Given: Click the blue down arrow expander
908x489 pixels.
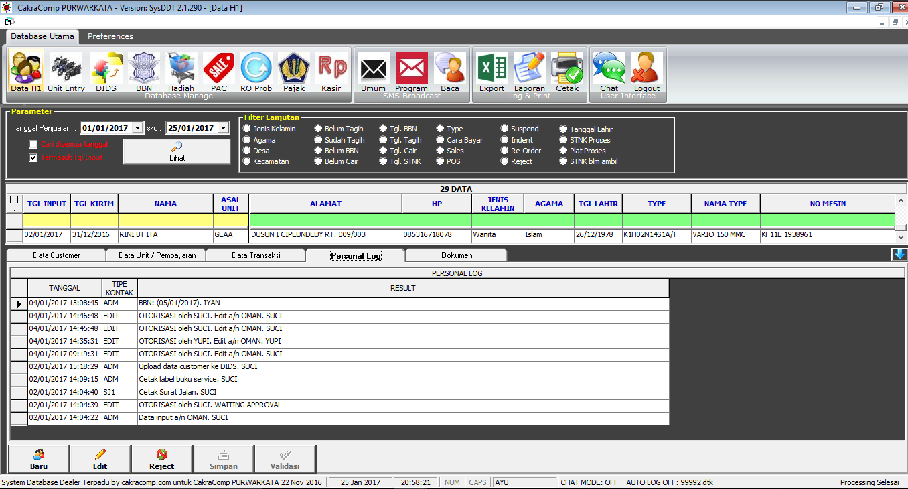Looking at the screenshot, I should 899,255.
